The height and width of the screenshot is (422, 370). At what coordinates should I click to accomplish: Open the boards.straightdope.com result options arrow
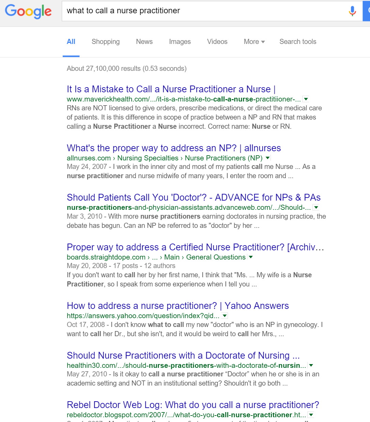tap(251, 257)
